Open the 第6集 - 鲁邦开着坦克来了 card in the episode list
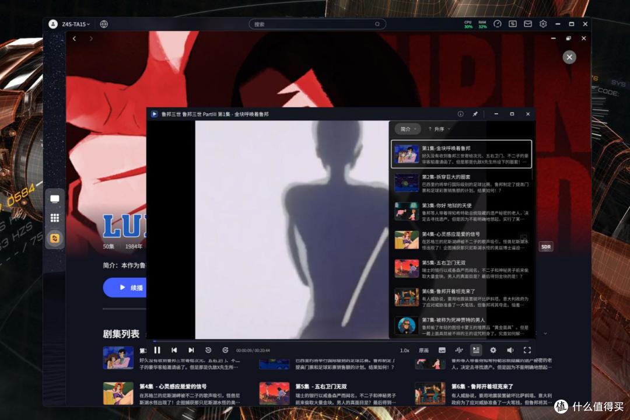The height and width of the screenshot is (420, 630). (484, 394)
